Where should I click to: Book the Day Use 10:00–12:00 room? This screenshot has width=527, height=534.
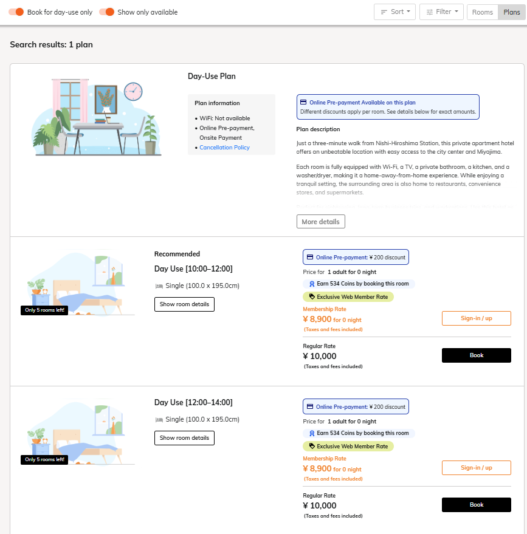point(476,355)
